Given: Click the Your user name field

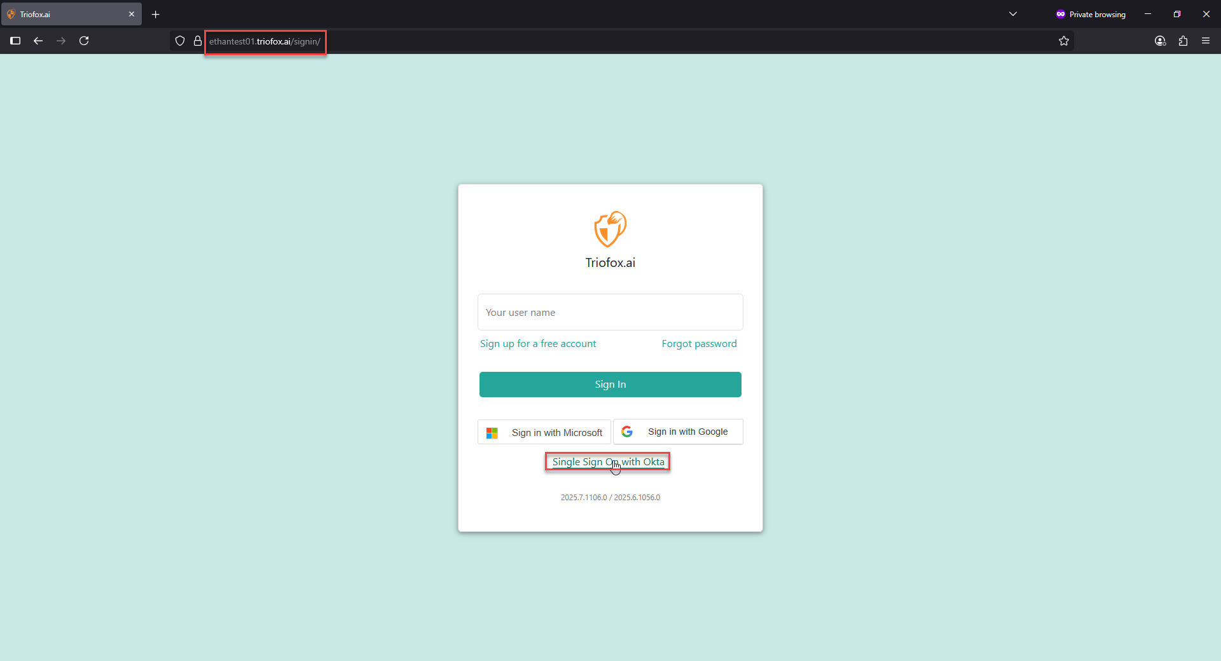Looking at the screenshot, I should tap(610, 312).
